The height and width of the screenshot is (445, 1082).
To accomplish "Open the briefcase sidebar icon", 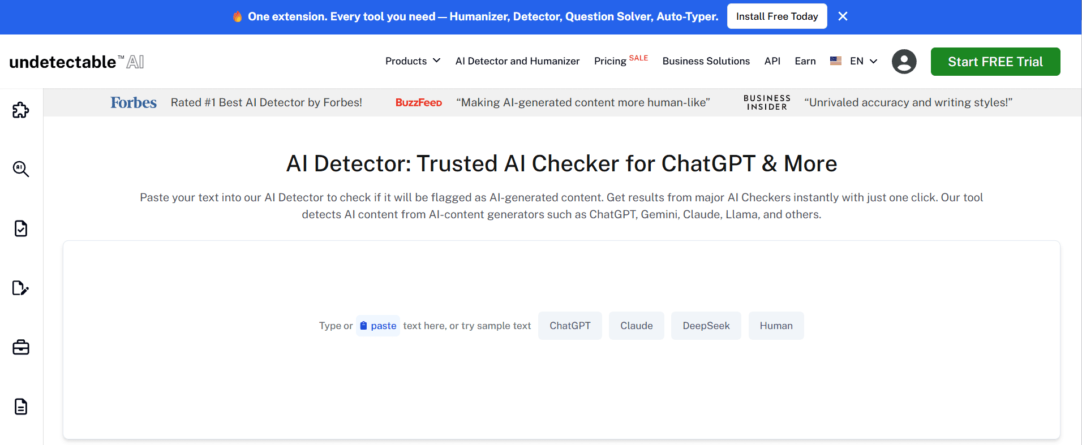I will pos(21,347).
